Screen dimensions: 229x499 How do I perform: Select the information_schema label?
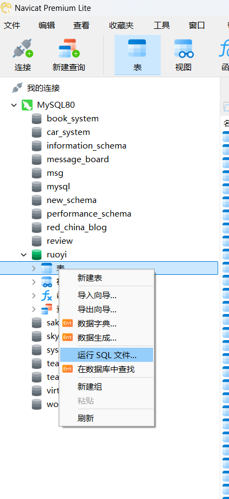(x=87, y=146)
